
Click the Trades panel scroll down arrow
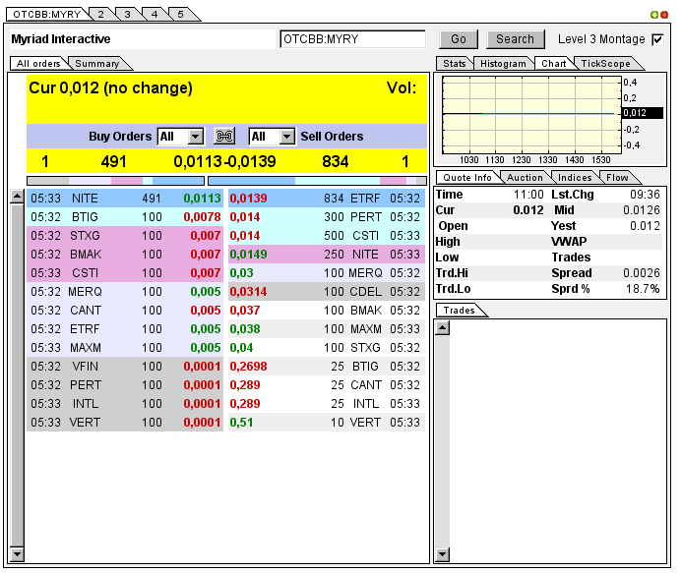click(x=442, y=554)
